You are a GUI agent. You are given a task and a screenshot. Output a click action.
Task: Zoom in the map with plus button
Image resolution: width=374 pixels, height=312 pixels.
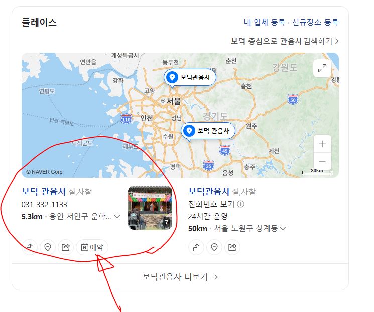point(322,144)
